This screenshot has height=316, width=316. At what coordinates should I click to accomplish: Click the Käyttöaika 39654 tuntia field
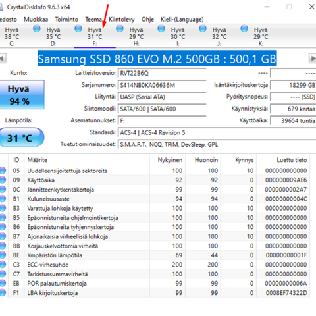click(x=293, y=120)
